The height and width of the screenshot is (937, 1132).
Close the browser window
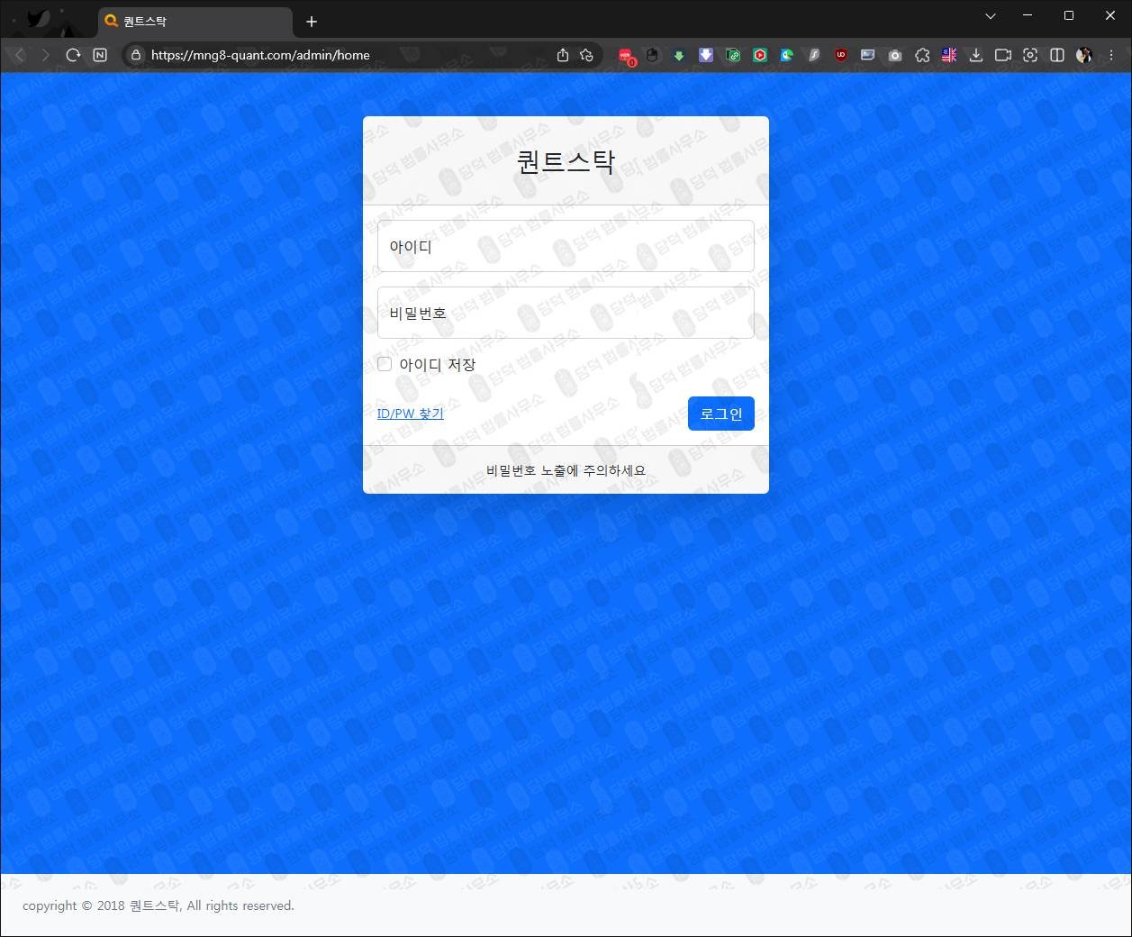click(x=1110, y=15)
